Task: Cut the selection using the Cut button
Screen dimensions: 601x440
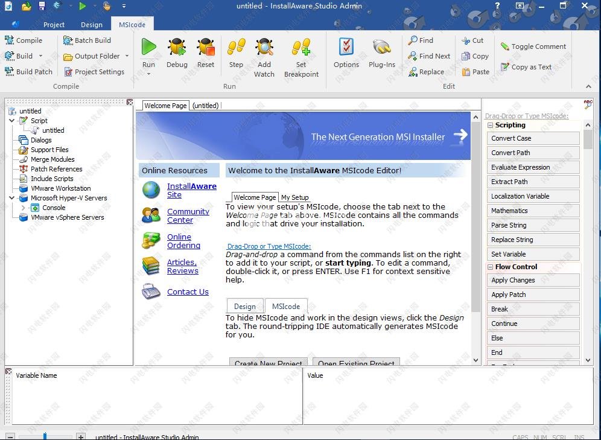Action: point(472,40)
